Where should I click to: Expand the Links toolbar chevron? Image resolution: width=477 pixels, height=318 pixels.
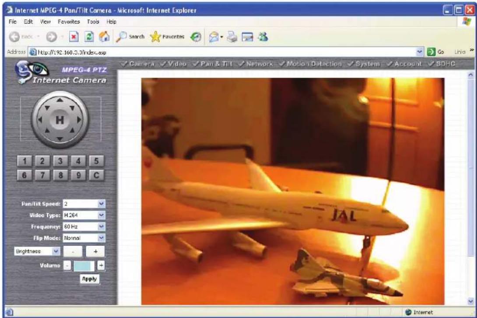tap(472, 50)
